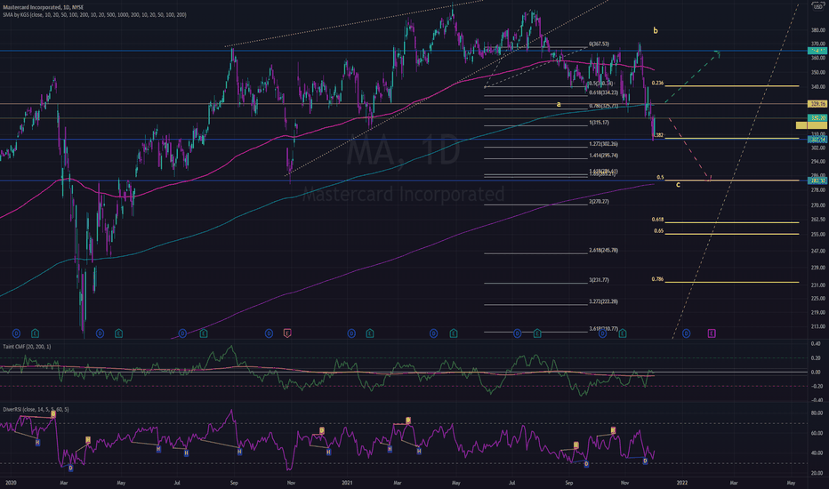Viewport: 829px width, 489px height.
Task: Click the Fibonacci label '1.414(295.74)'
Action: pos(603,156)
